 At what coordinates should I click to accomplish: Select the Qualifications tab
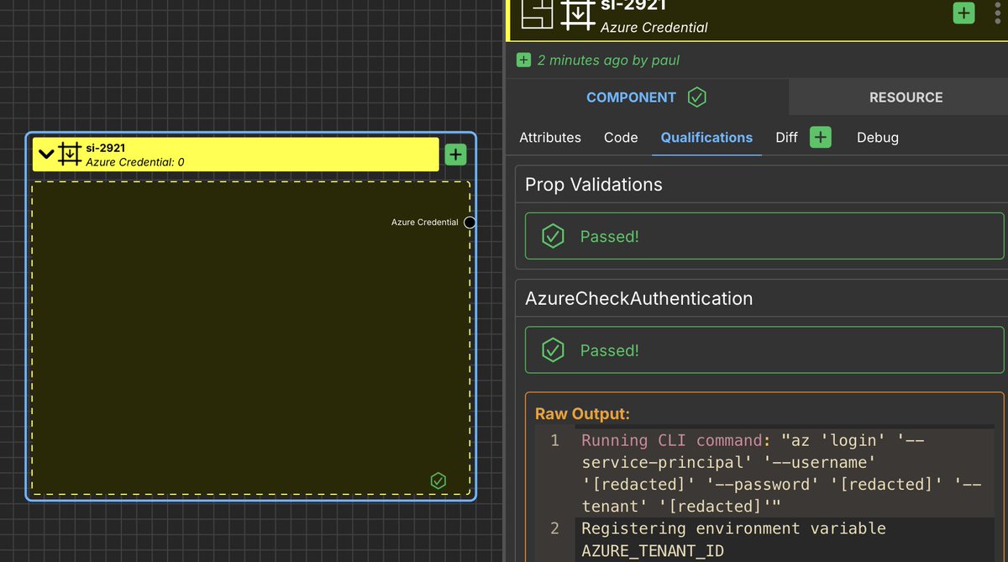(706, 138)
